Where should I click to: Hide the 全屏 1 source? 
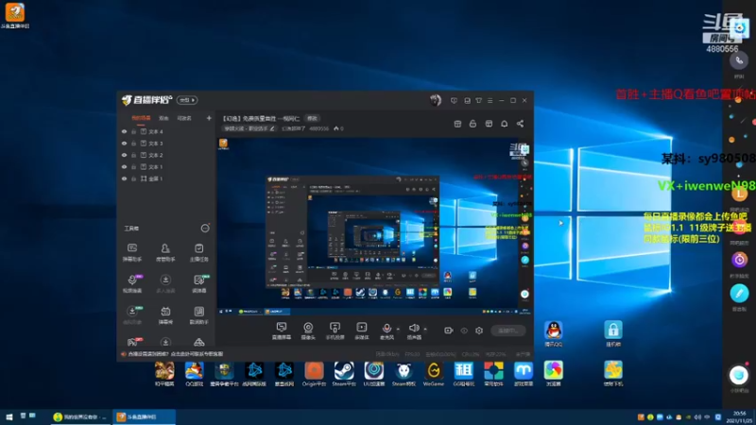pos(125,178)
